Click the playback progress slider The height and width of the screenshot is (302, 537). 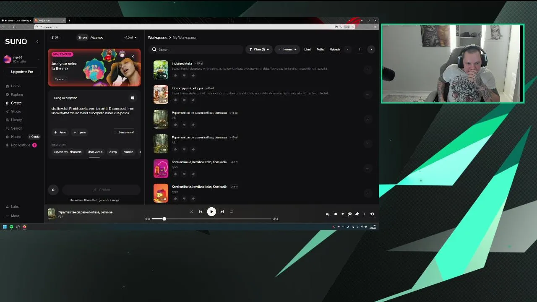coord(211,219)
